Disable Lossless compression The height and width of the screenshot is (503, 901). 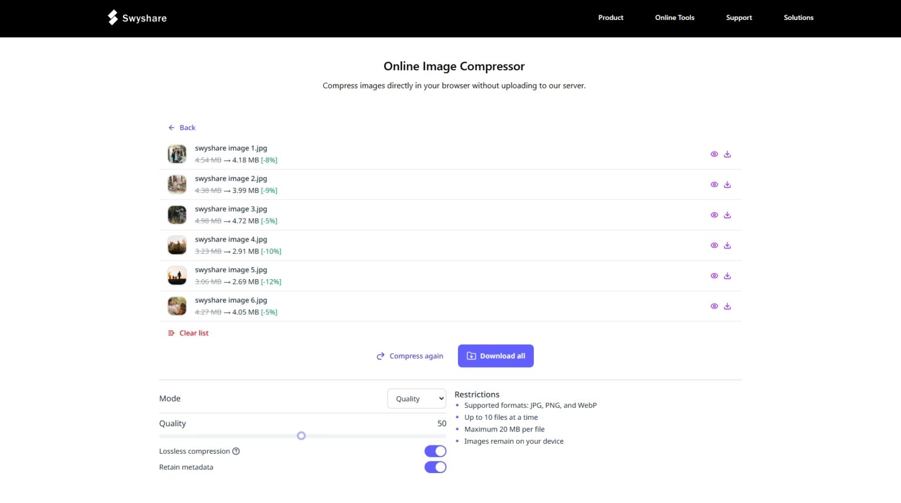point(435,451)
